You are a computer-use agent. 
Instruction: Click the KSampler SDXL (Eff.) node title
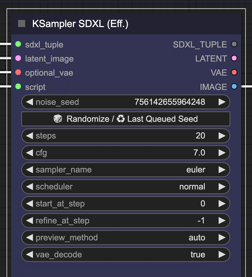point(80,24)
